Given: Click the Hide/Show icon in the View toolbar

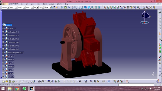Looking at the screenshot, I should 96,7.
